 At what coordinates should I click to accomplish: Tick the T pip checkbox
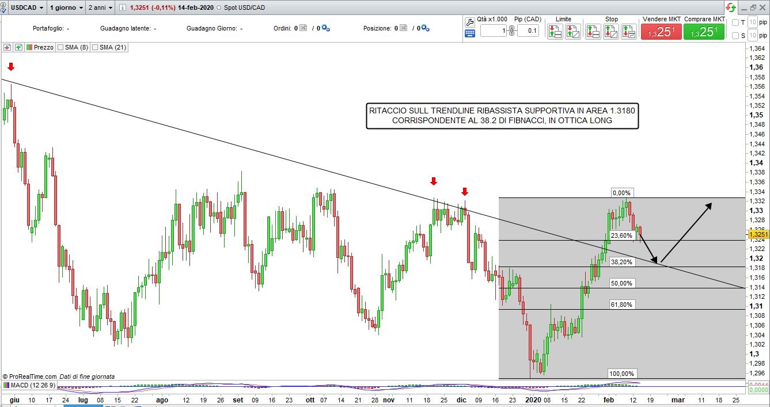point(735,22)
